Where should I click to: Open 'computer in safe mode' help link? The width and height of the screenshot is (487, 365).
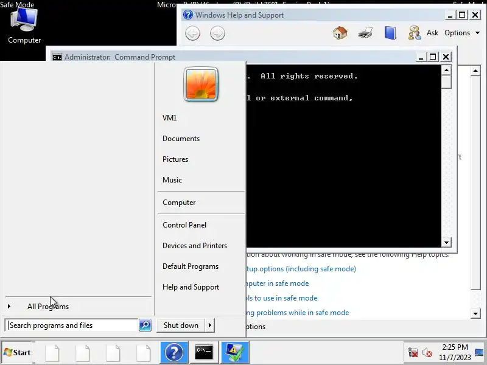pyautogui.click(x=278, y=283)
